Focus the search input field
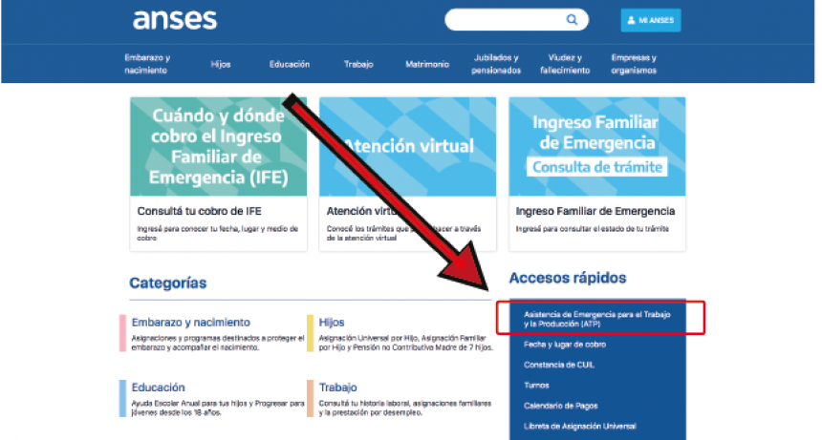The height and width of the screenshot is (440, 822). point(516,20)
